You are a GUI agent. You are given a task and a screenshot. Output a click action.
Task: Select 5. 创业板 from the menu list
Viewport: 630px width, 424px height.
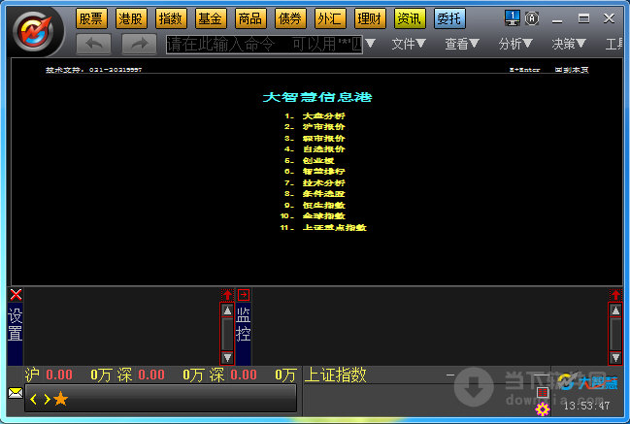[x=310, y=161]
